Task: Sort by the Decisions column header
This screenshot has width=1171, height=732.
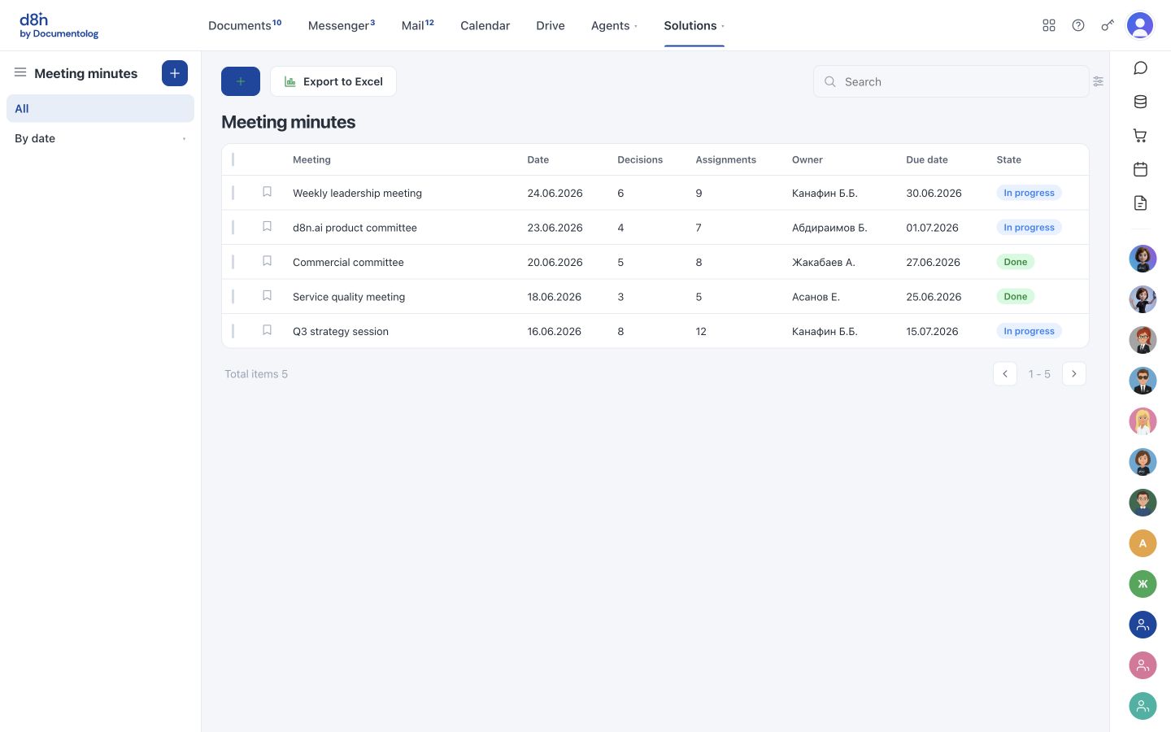Action: (640, 159)
